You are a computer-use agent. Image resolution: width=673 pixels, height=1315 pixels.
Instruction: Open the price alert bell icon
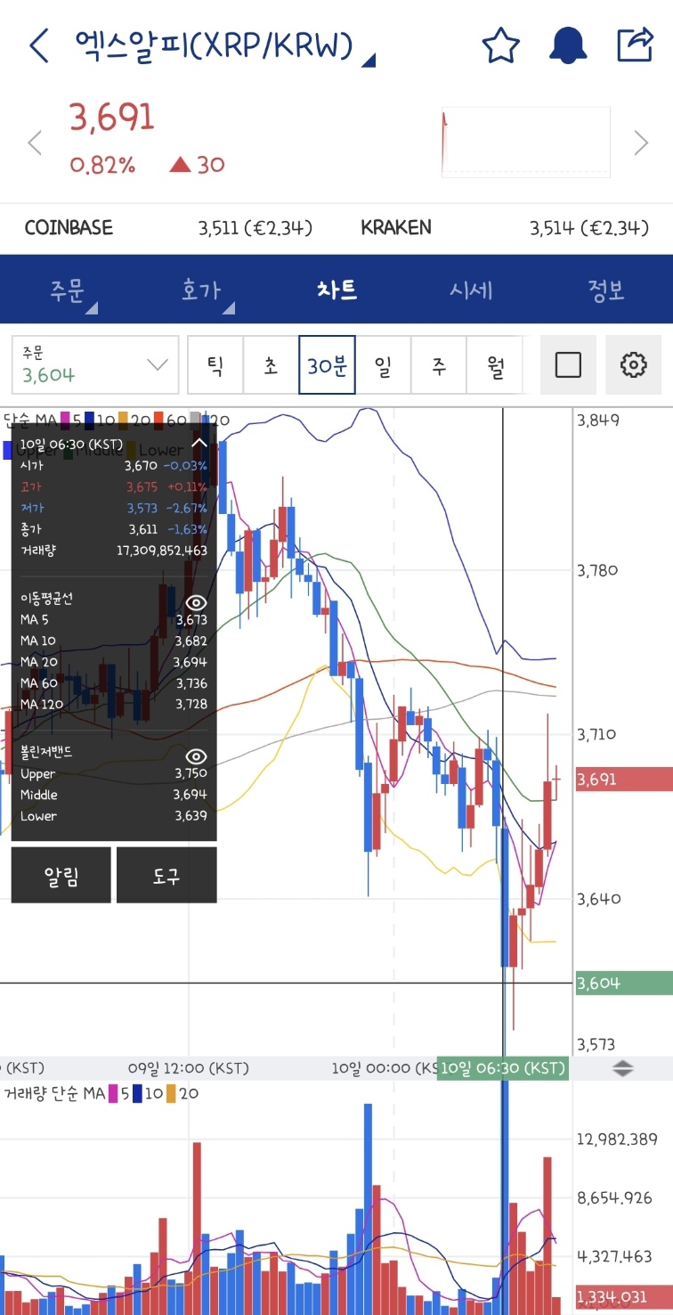coord(567,45)
